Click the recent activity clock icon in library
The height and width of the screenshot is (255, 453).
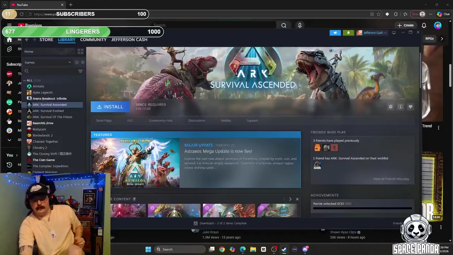coord(76,62)
